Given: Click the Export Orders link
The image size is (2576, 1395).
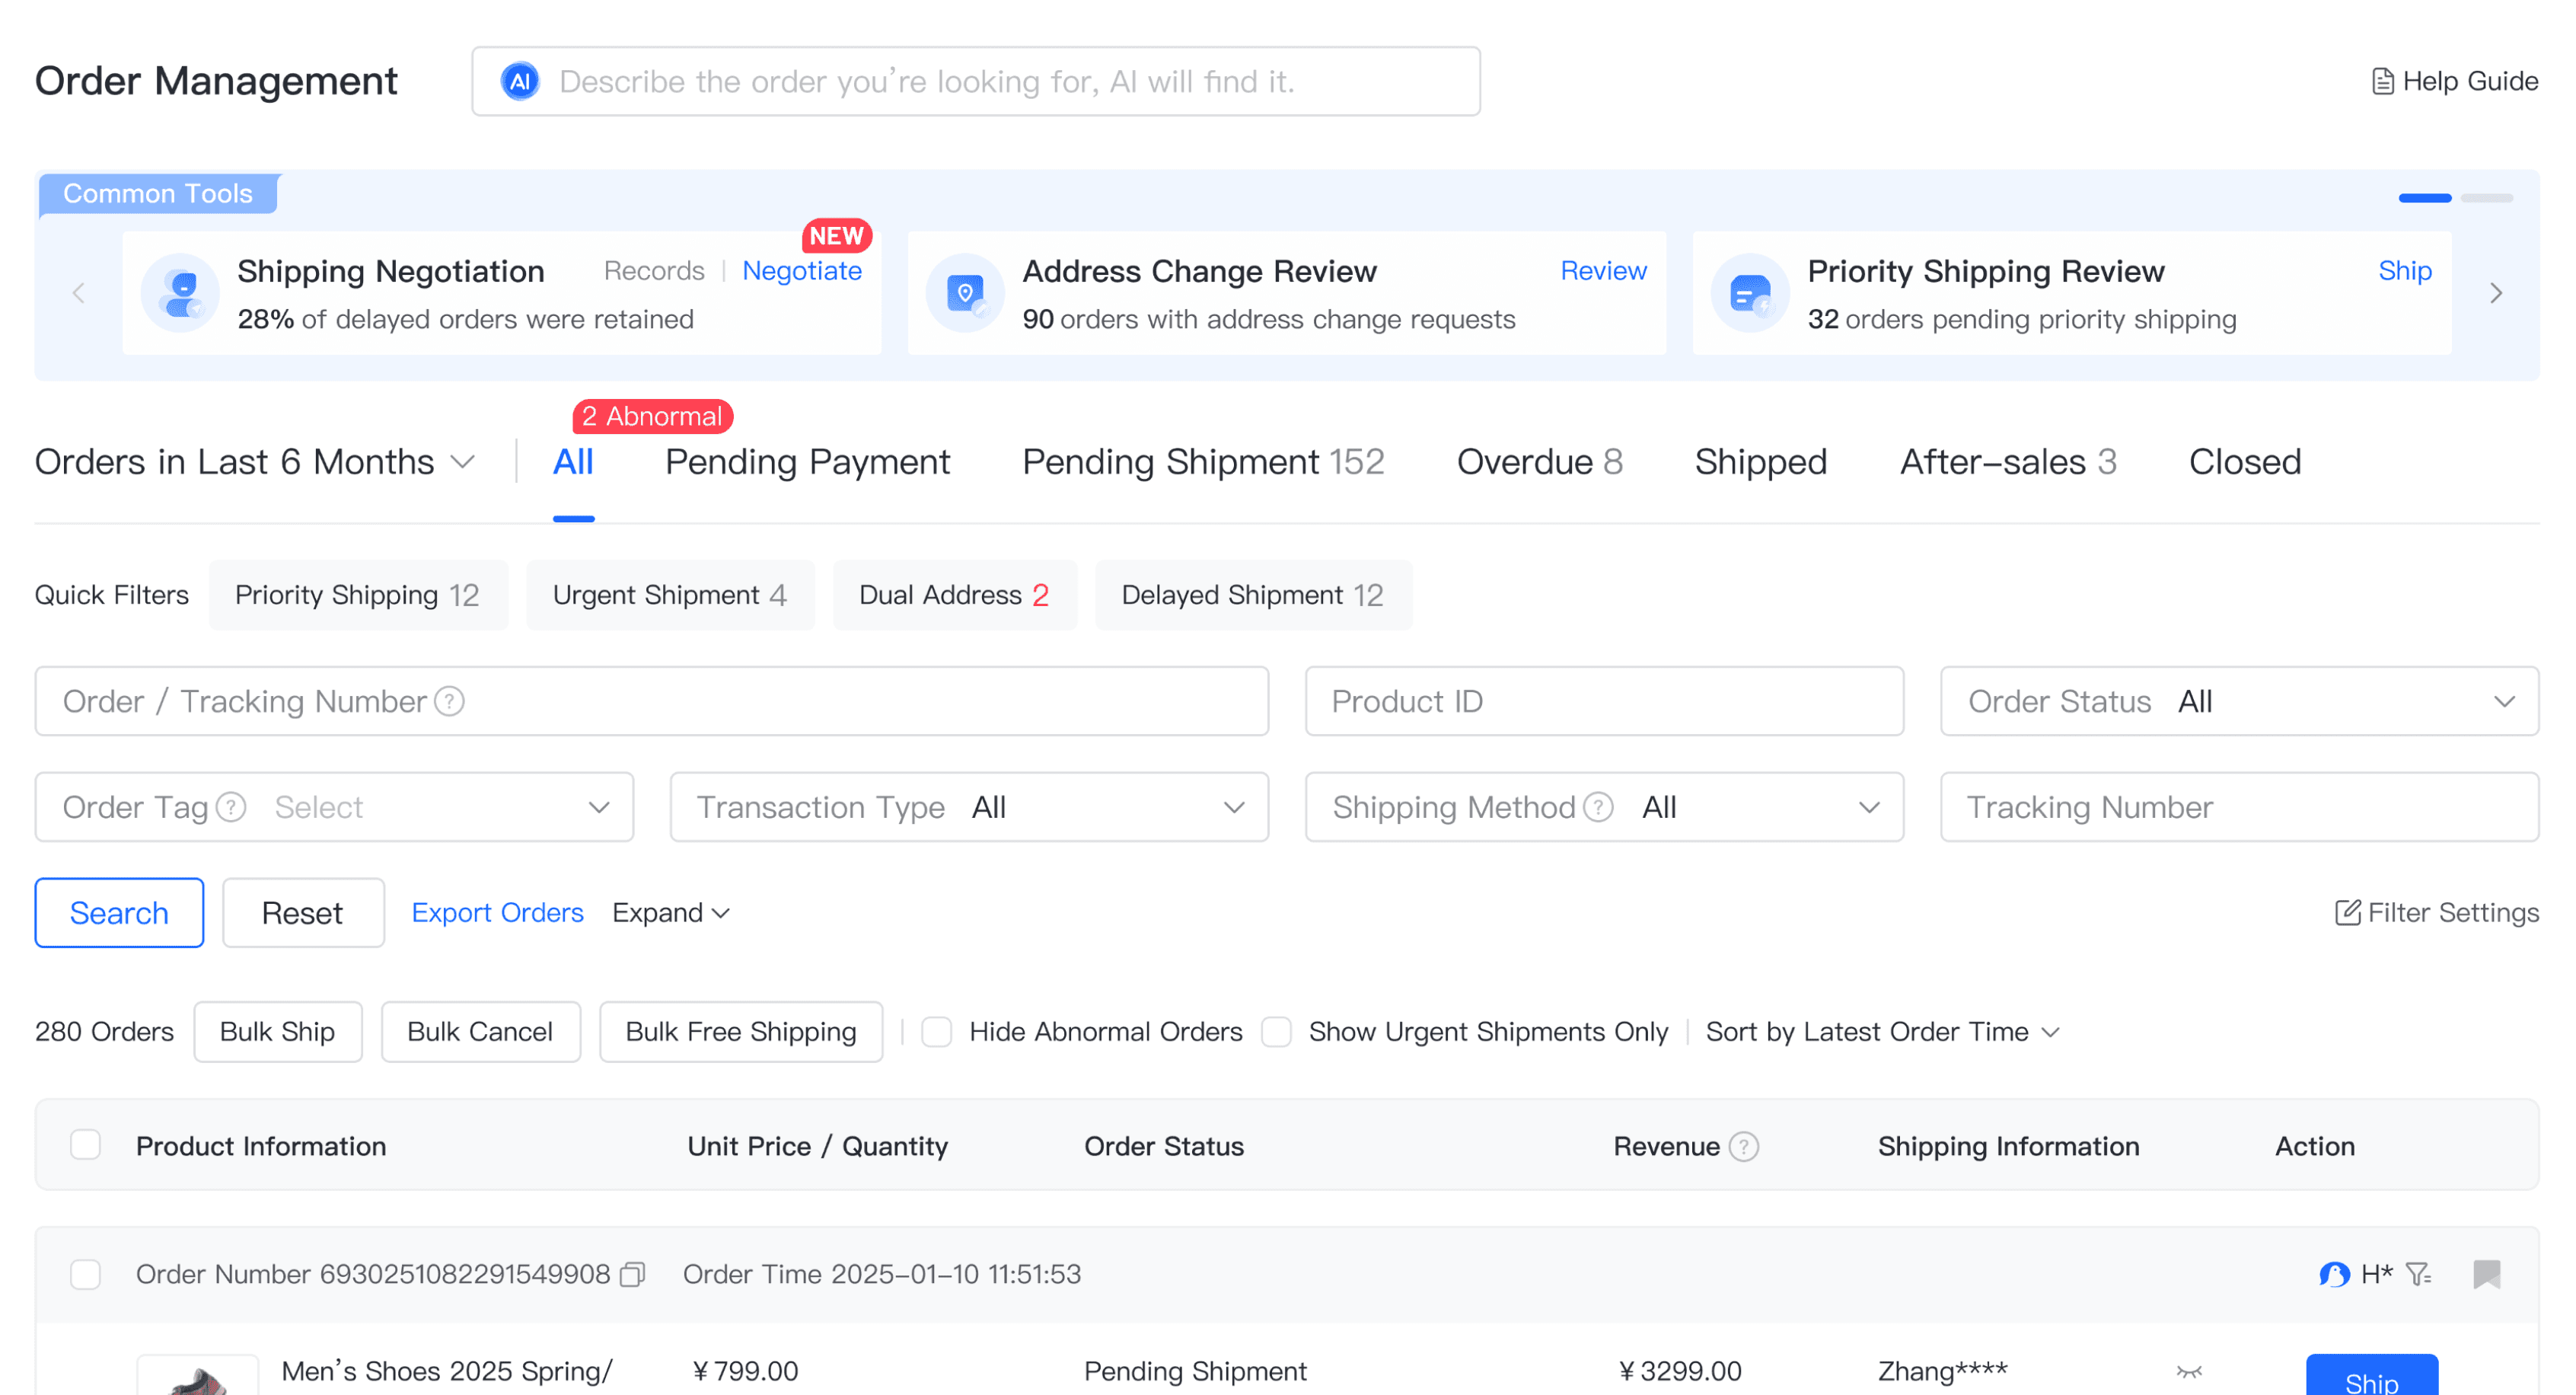Looking at the screenshot, I should tap(497, 912).
